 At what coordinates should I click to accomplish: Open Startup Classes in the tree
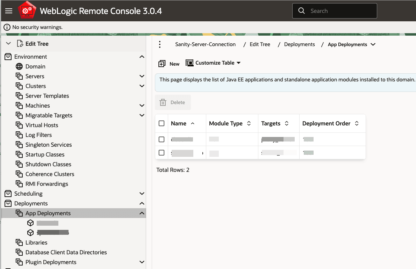45,154
